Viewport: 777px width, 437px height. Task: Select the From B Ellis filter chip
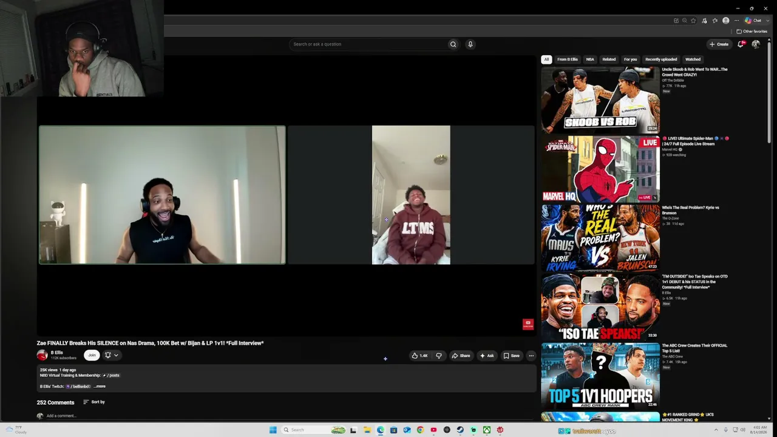pyautogui.click(x=568, y=59)
